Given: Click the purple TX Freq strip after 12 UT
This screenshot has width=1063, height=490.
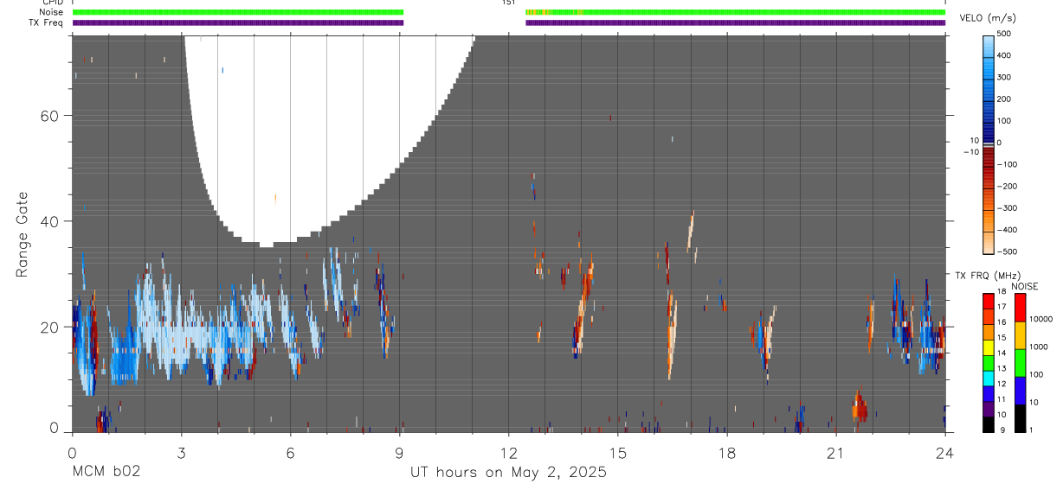Looking at the screenshot, I should pos(736,22).
